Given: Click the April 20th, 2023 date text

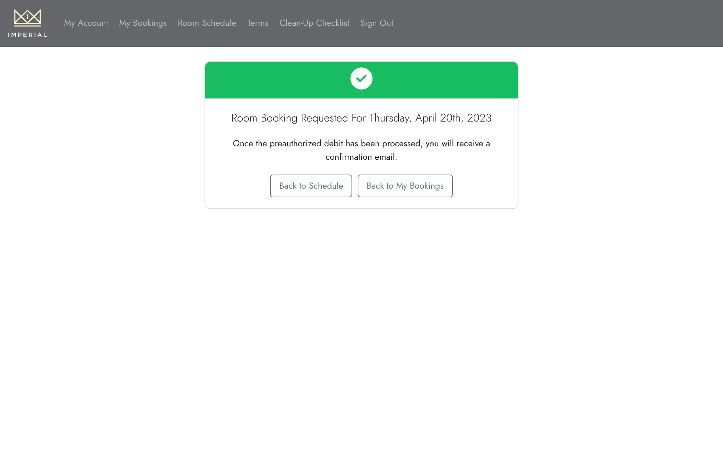Looking at the screenshot, I should pyautogui.click(x=453, y=118).
